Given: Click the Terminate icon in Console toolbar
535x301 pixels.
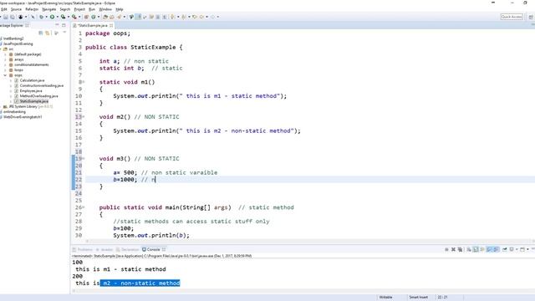Looking at the screenshot, I should point(446,249).
